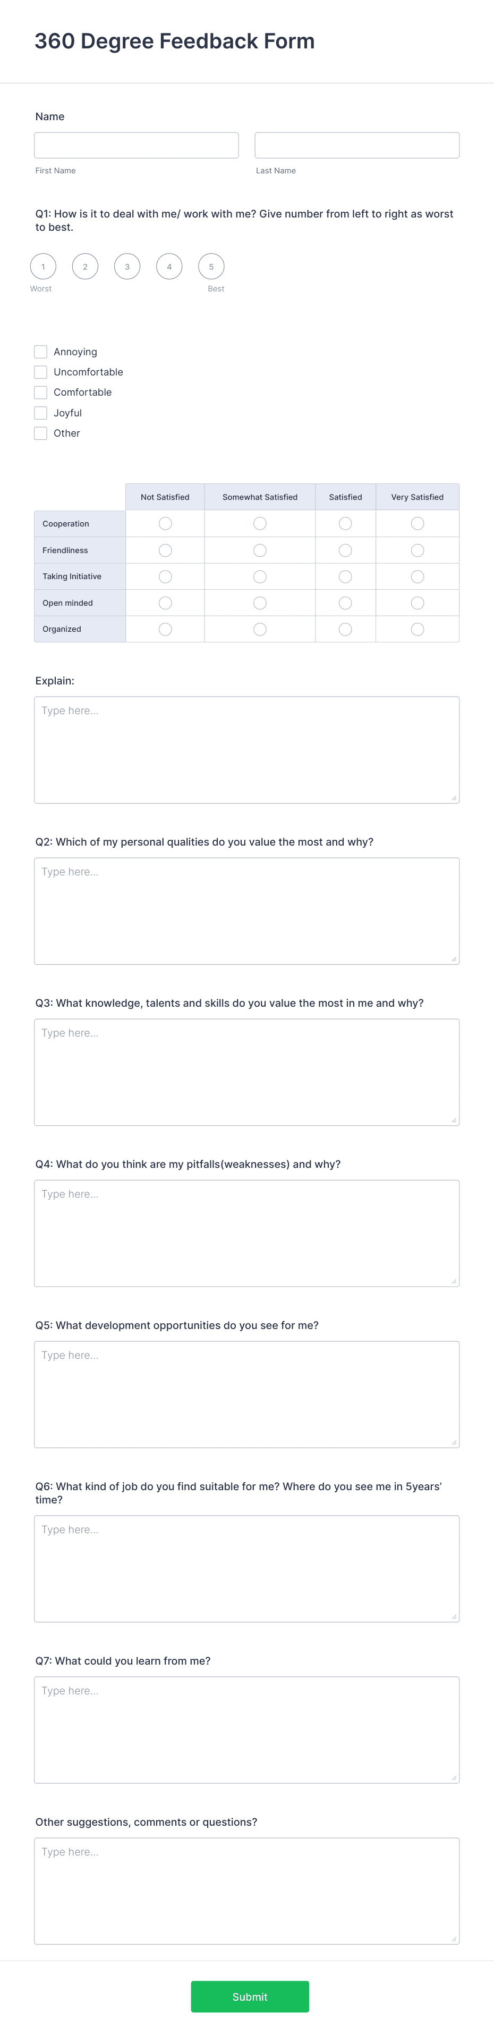
Task: Mark Cooperation as Very Satisfied
Action: point(418,523)
